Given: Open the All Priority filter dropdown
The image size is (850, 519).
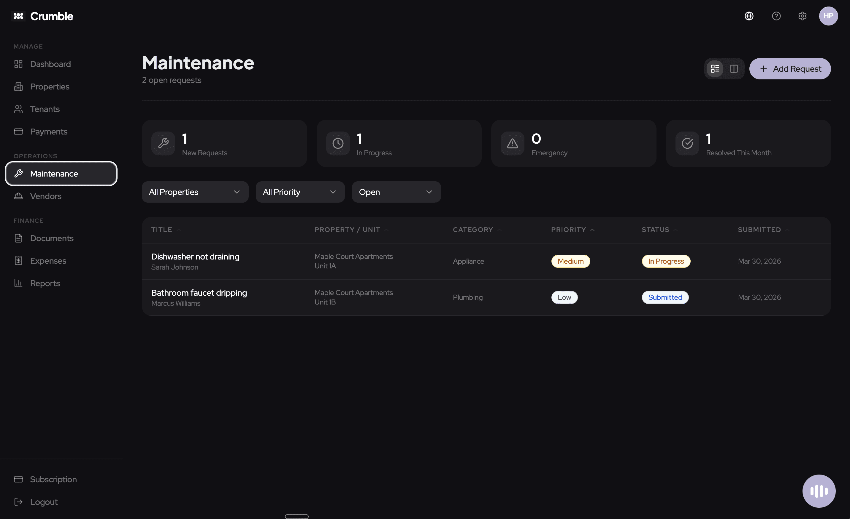Looking at the screenshot, I should (x=300, y=192).
